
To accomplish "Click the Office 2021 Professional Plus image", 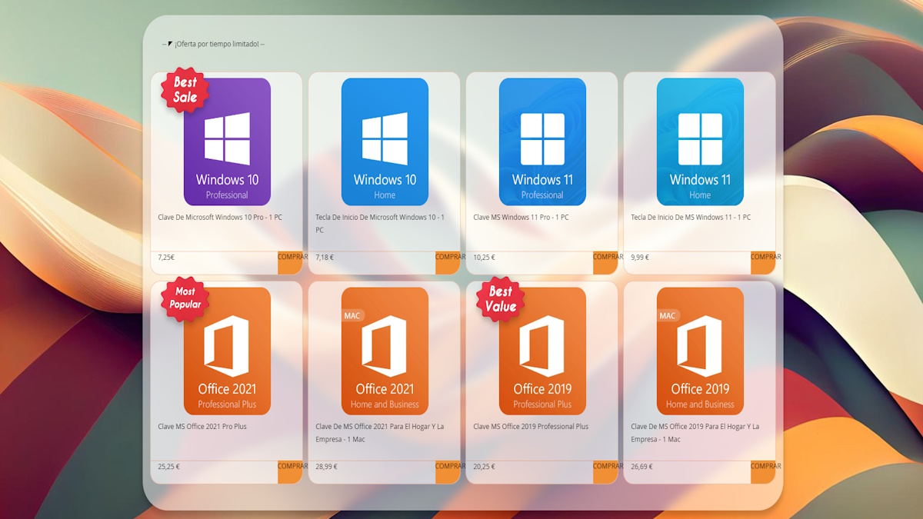I will (x=227, y=351).
